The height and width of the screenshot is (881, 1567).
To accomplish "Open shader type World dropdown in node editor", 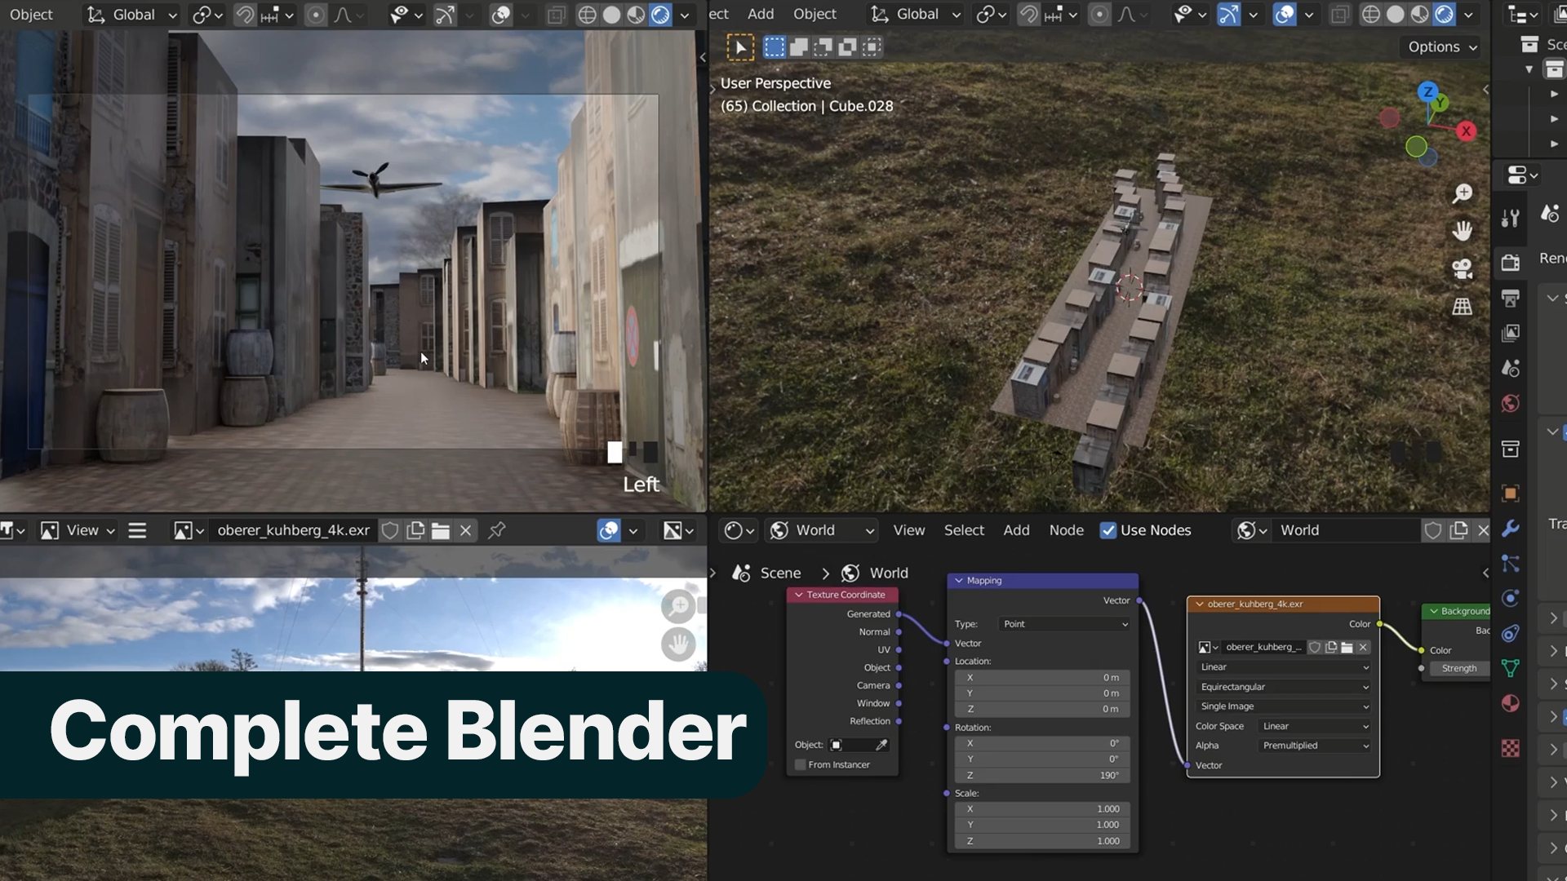I will point(823,530).
